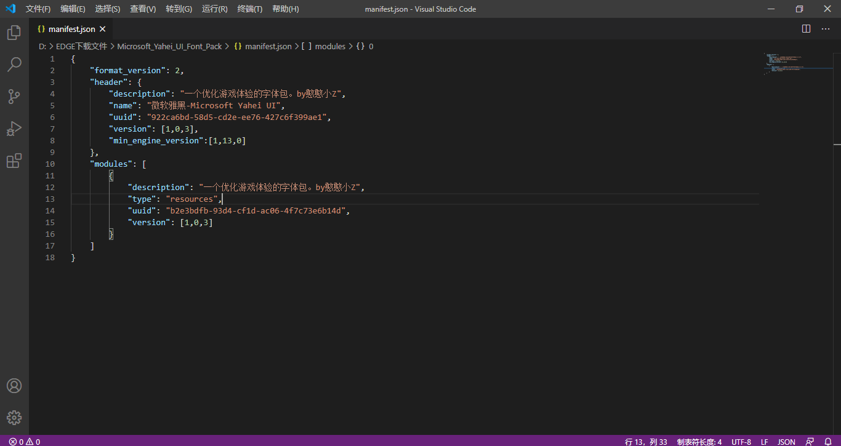Open the Accounts menu icon
841x446 pixels.
[x=14, y=386]
